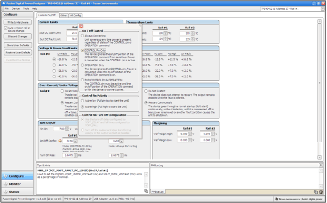Clear the PMBus Log with trash icon
The image size is (327, 203).
[321, 192]
